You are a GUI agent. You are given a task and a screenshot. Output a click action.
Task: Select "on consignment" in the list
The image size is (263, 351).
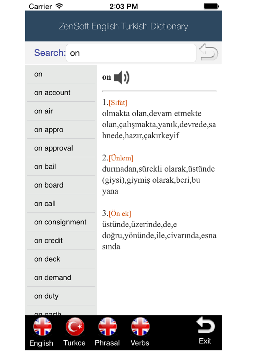pyautogui.click(x=61, y=222)
